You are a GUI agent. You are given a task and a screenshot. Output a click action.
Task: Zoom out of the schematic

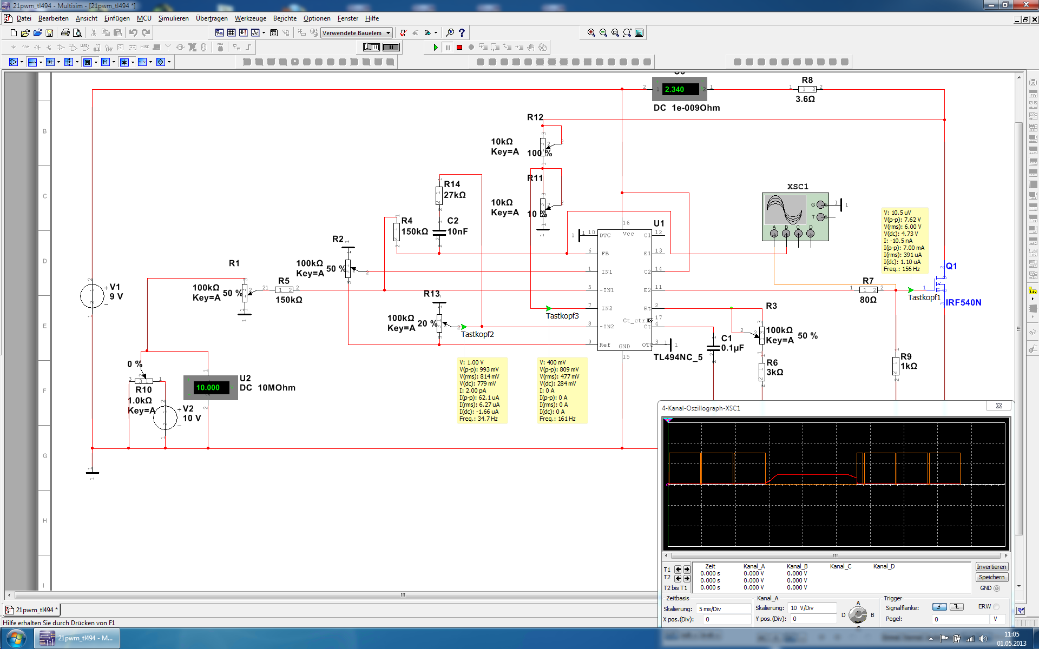point(603,33)
